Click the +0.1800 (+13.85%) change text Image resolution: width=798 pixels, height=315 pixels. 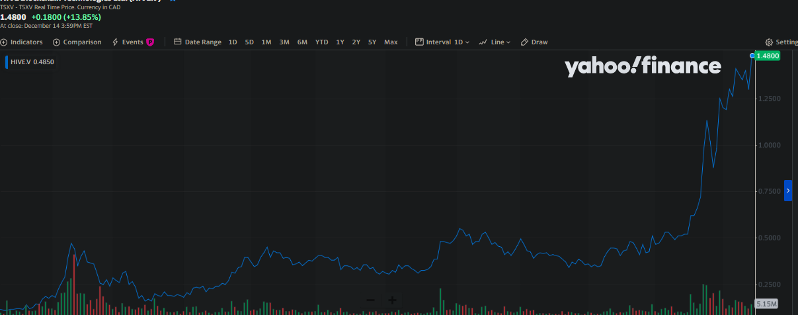(x=66, y=17)
